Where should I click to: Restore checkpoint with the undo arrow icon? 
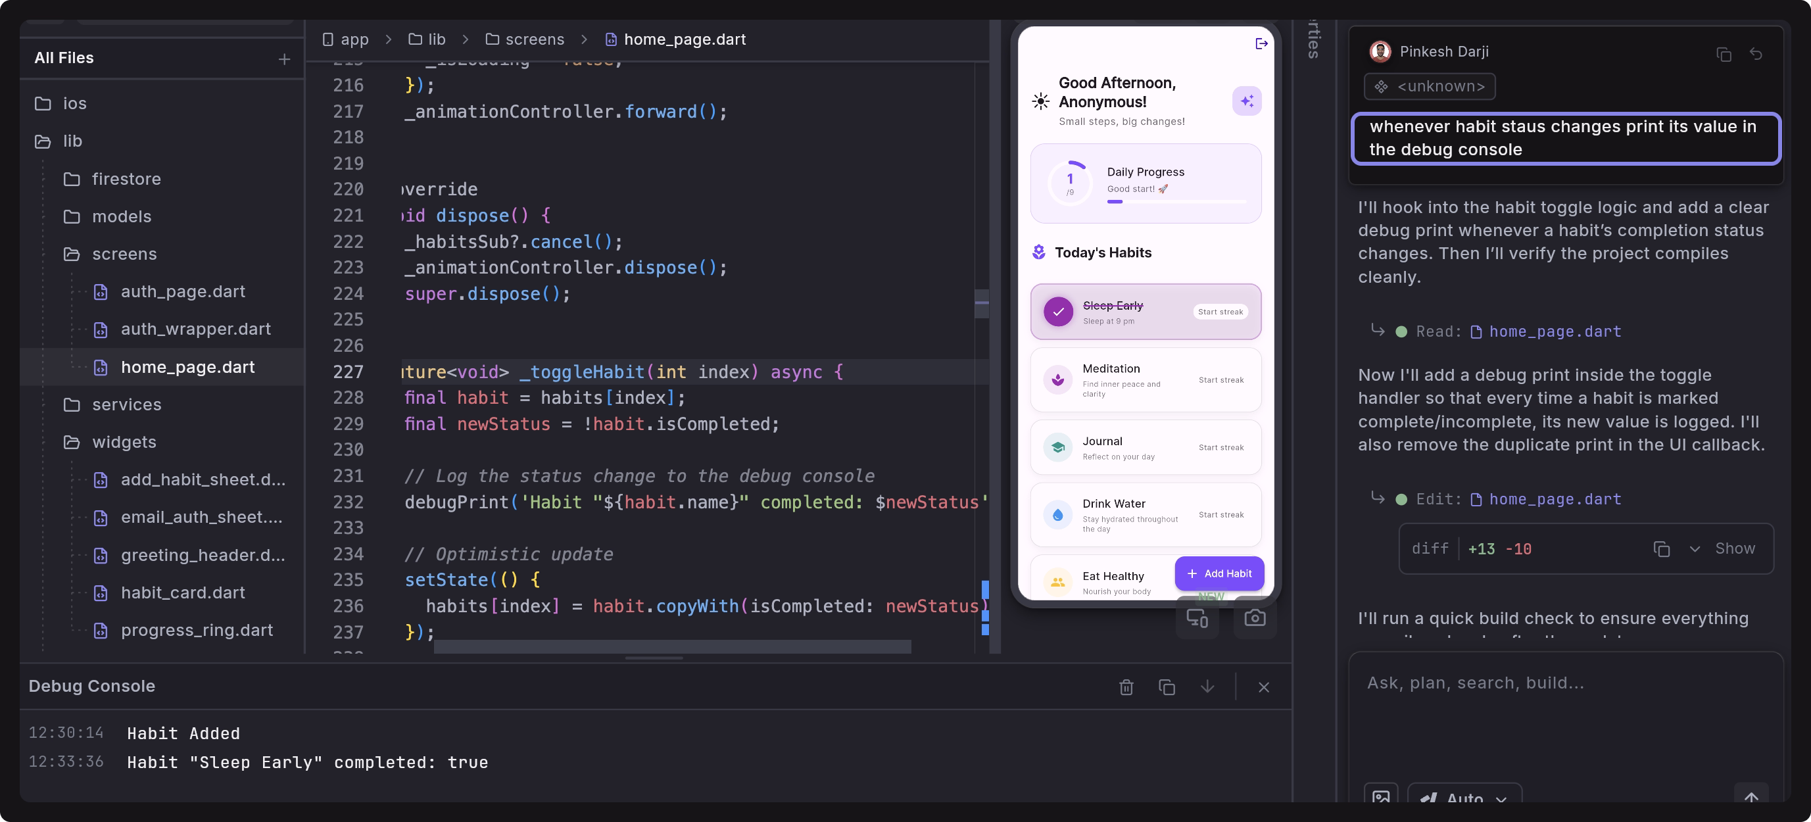point(1756,54)
